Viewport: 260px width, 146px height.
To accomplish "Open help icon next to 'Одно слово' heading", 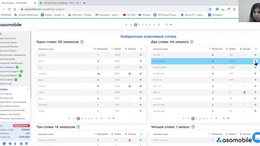I will click(x=82, y=42).
